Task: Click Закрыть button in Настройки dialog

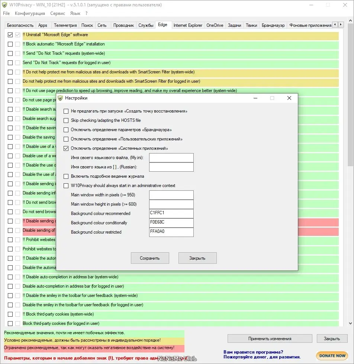Action: click(197, 258)
